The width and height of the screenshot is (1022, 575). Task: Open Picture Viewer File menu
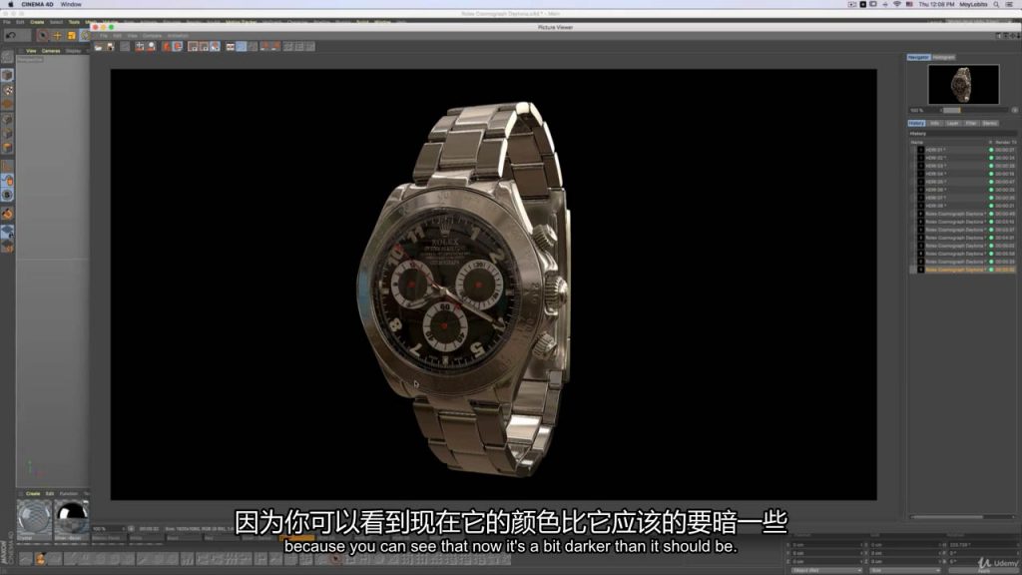click(x=103, y=36)
